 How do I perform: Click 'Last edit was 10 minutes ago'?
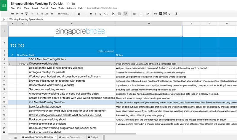(102, 8)
